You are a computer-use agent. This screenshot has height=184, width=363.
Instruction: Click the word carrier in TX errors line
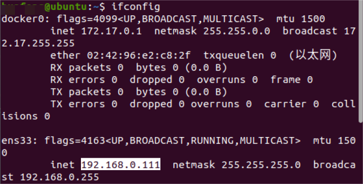click(x=285, y=104)
